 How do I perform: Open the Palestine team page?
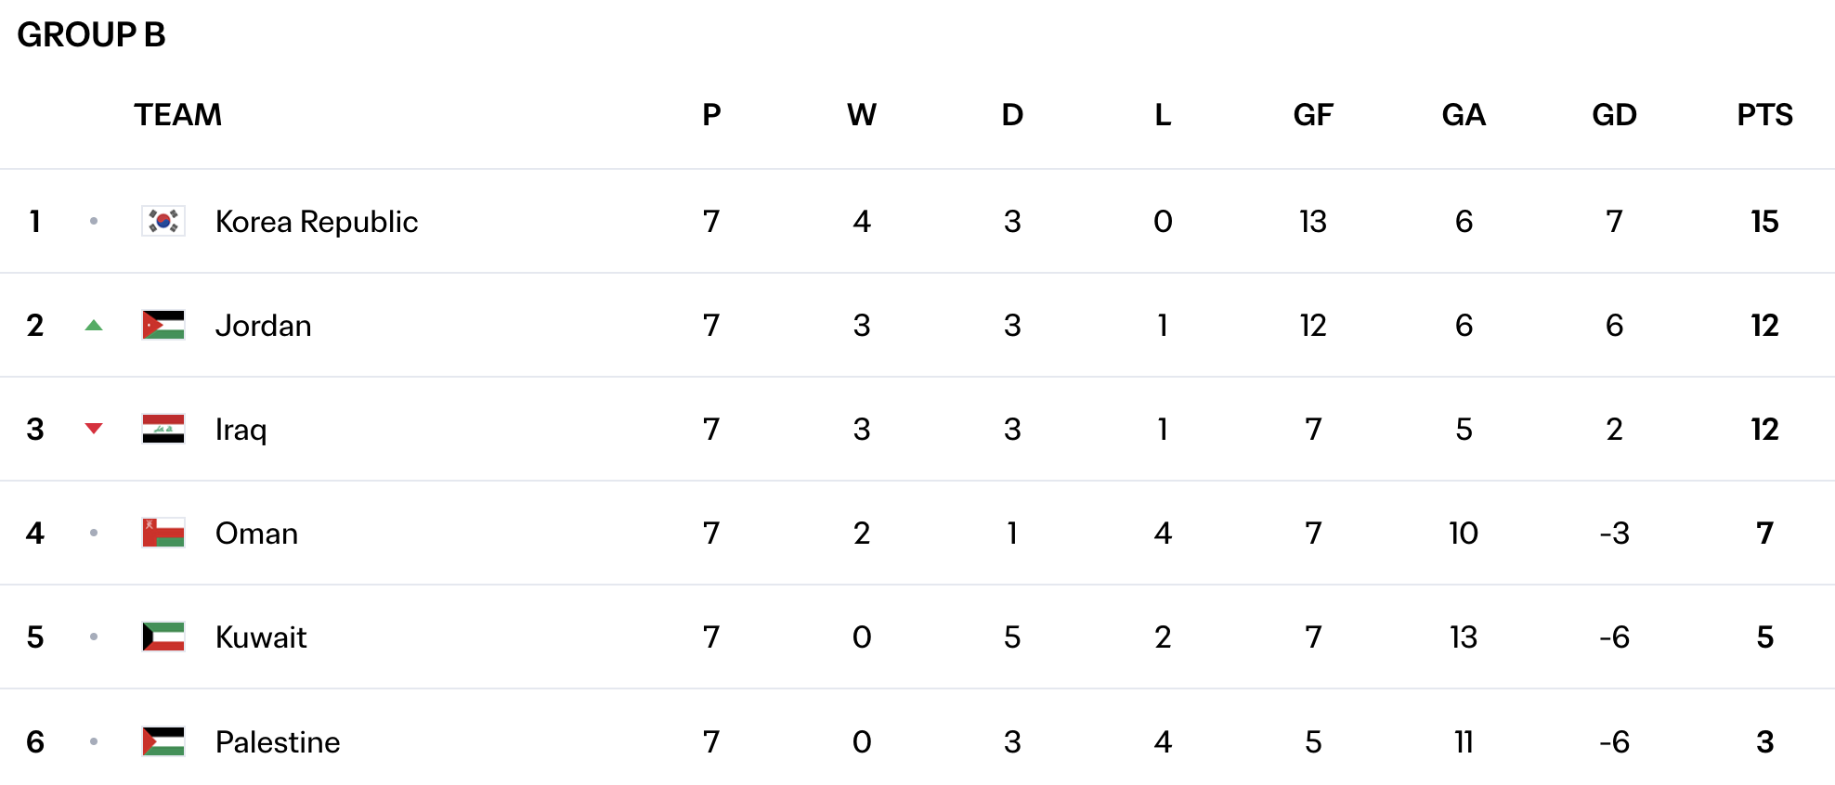point(278,742)
